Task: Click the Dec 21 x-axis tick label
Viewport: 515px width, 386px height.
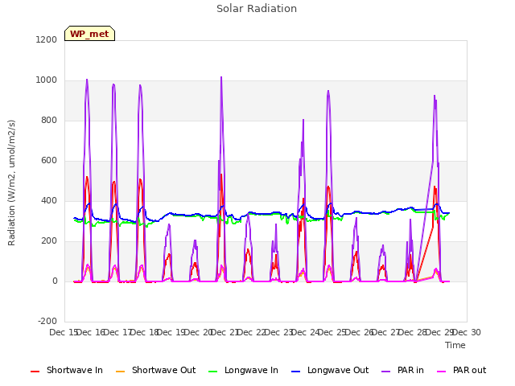Action: (x=225, y=332)
